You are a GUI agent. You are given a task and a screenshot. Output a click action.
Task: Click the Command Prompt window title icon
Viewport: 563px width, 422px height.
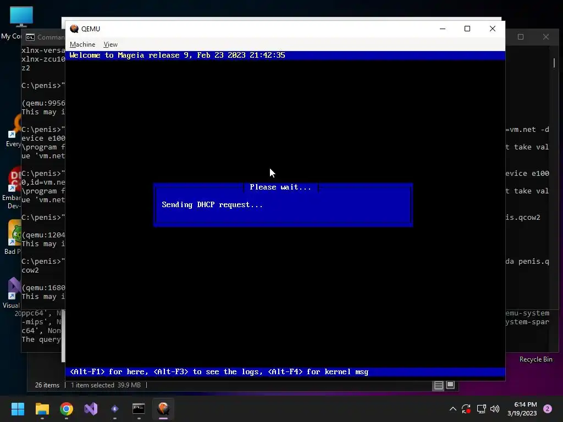[30, 37]
